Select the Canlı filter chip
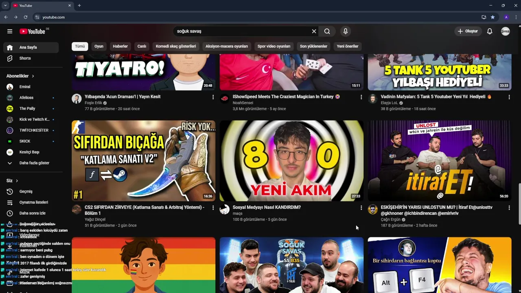Screen dimensions: 521x293 click(x=142, y=46)
